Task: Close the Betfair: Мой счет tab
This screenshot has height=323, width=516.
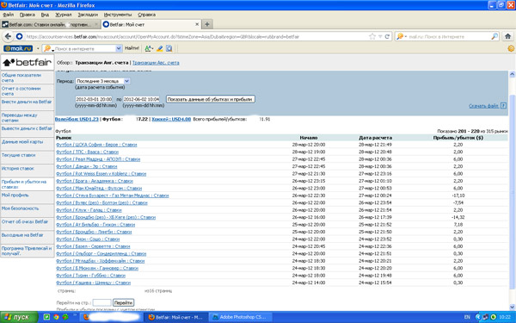Action: [x=197, y=24]
